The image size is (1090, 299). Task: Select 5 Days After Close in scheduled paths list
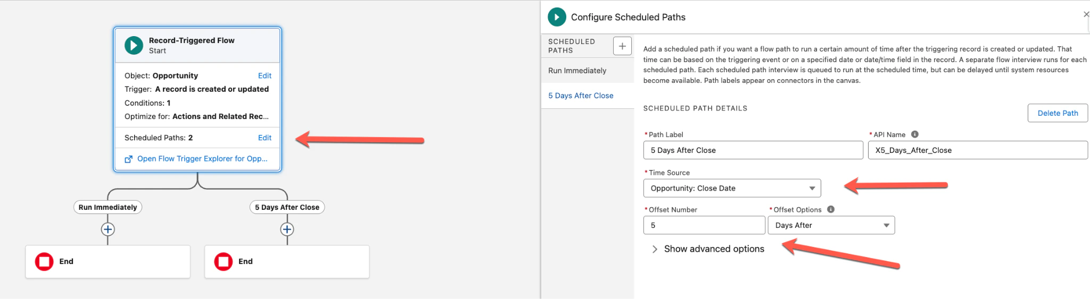click(x=588, y=96)
